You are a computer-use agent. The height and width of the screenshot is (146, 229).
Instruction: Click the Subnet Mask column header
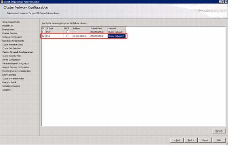click(99, 28)
